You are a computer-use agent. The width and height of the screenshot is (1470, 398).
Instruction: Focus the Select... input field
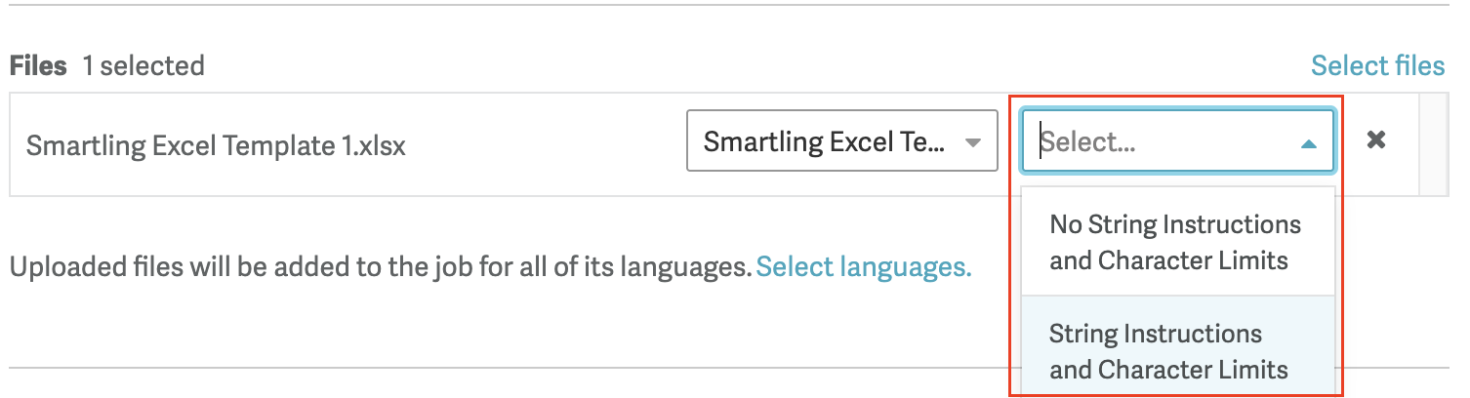[x=1162, y=142]
